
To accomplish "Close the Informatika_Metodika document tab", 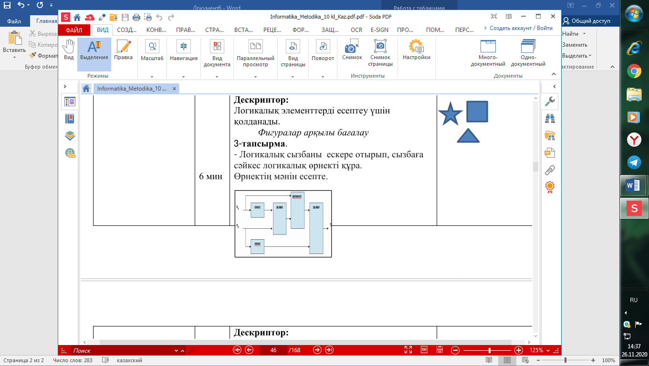I will point(175,89).
